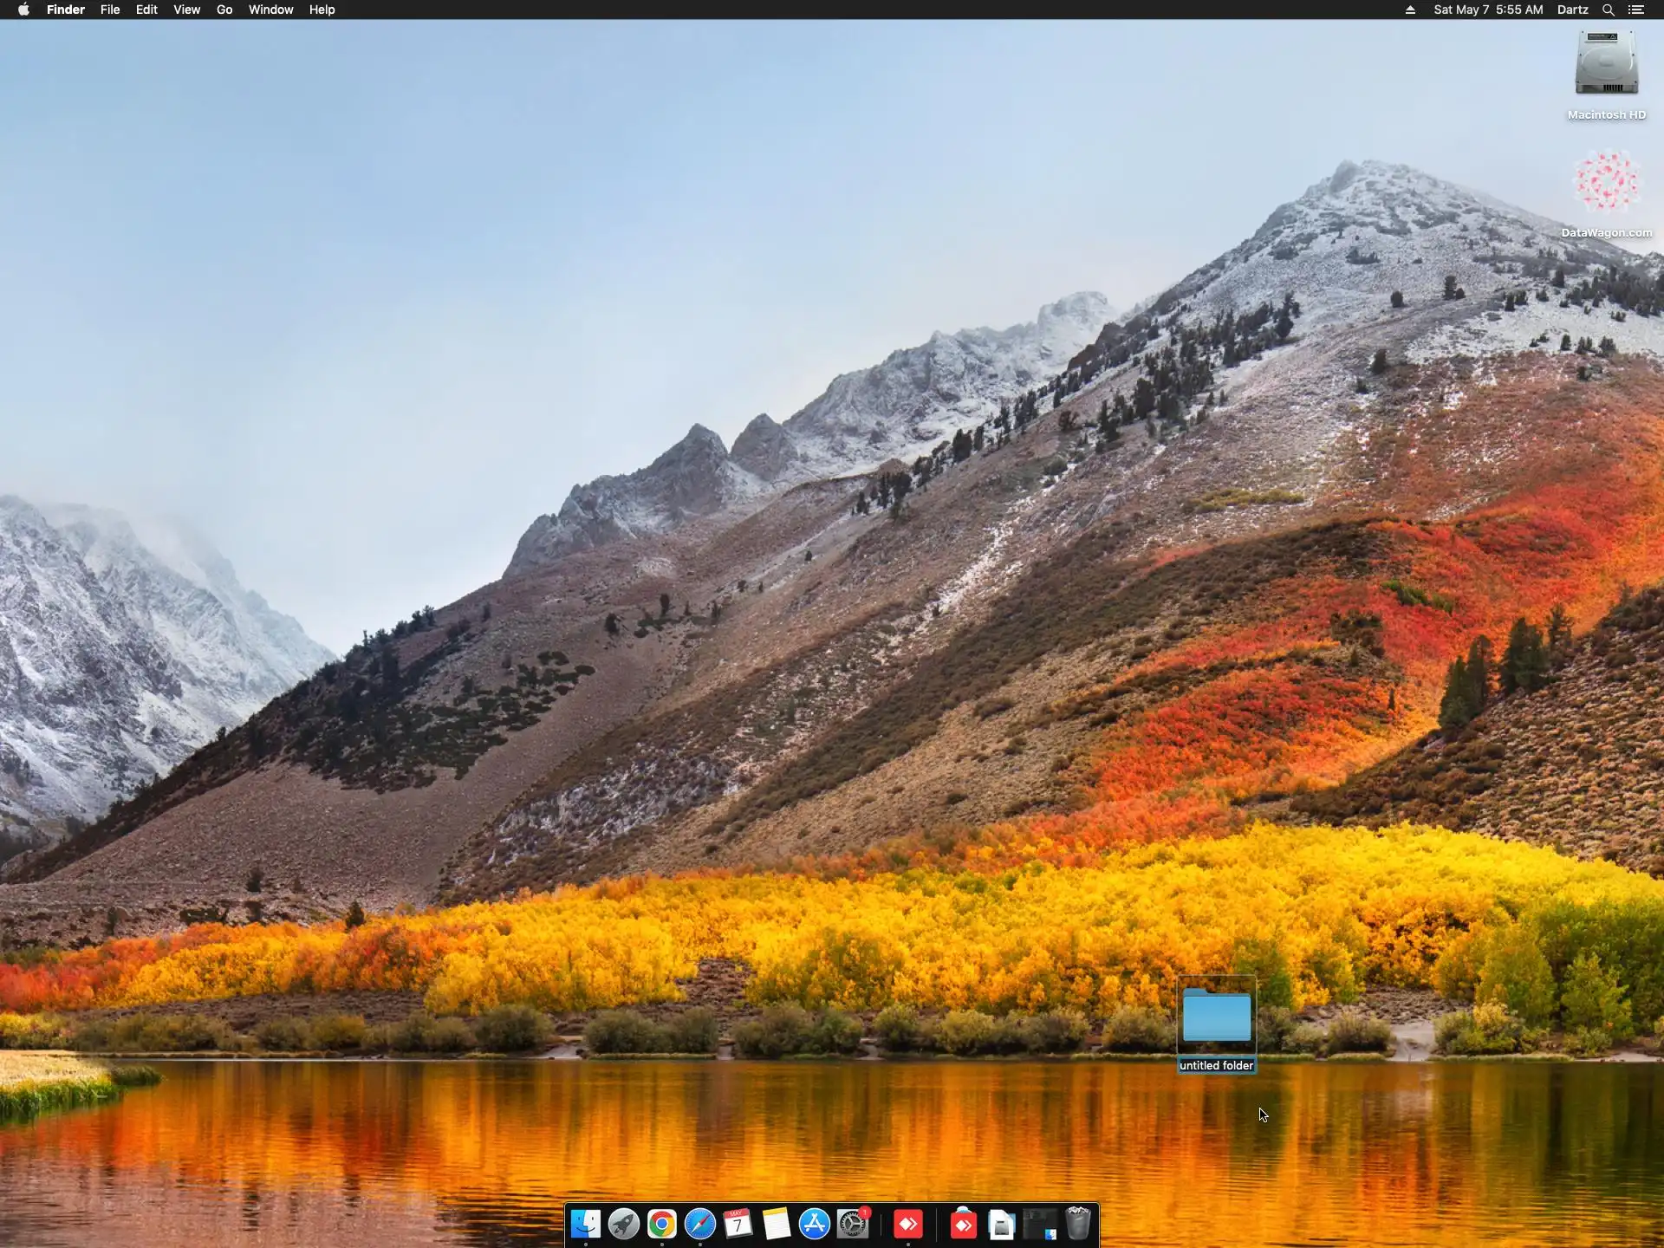Viewport: 1664px width, 1248px height.
Task: Open Google Chrome from the Dock
Action: point(662,1224)
